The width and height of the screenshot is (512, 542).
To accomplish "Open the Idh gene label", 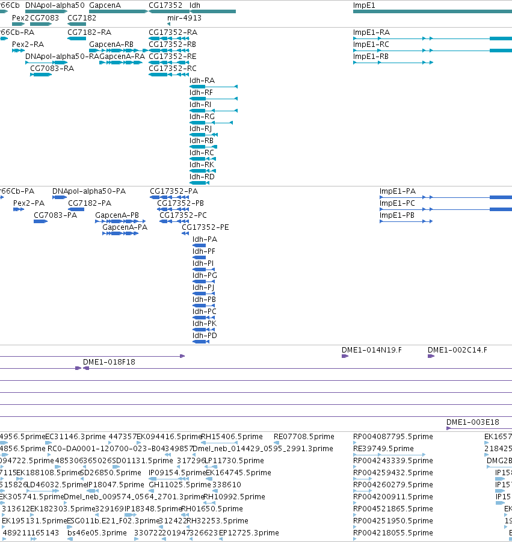I will pyautogui.click(x=195, y=5).
